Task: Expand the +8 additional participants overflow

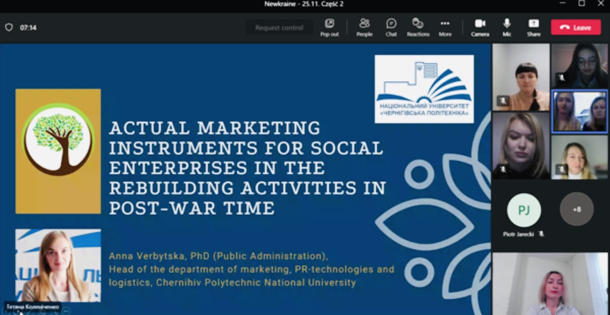Action: click(x=576, y=209)
